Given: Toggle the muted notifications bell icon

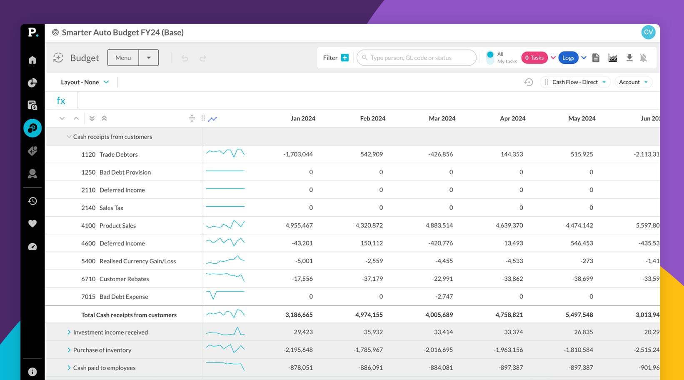Looking at the screenshot, I should [644, 58].
